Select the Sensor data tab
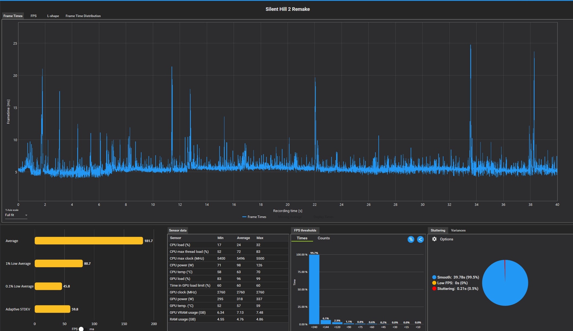Image resolution: width=573 pixels, height=331 pixels. (178, 230)
